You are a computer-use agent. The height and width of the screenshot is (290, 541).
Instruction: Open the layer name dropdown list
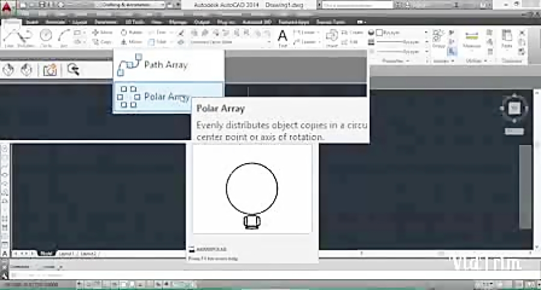[230, 42]
